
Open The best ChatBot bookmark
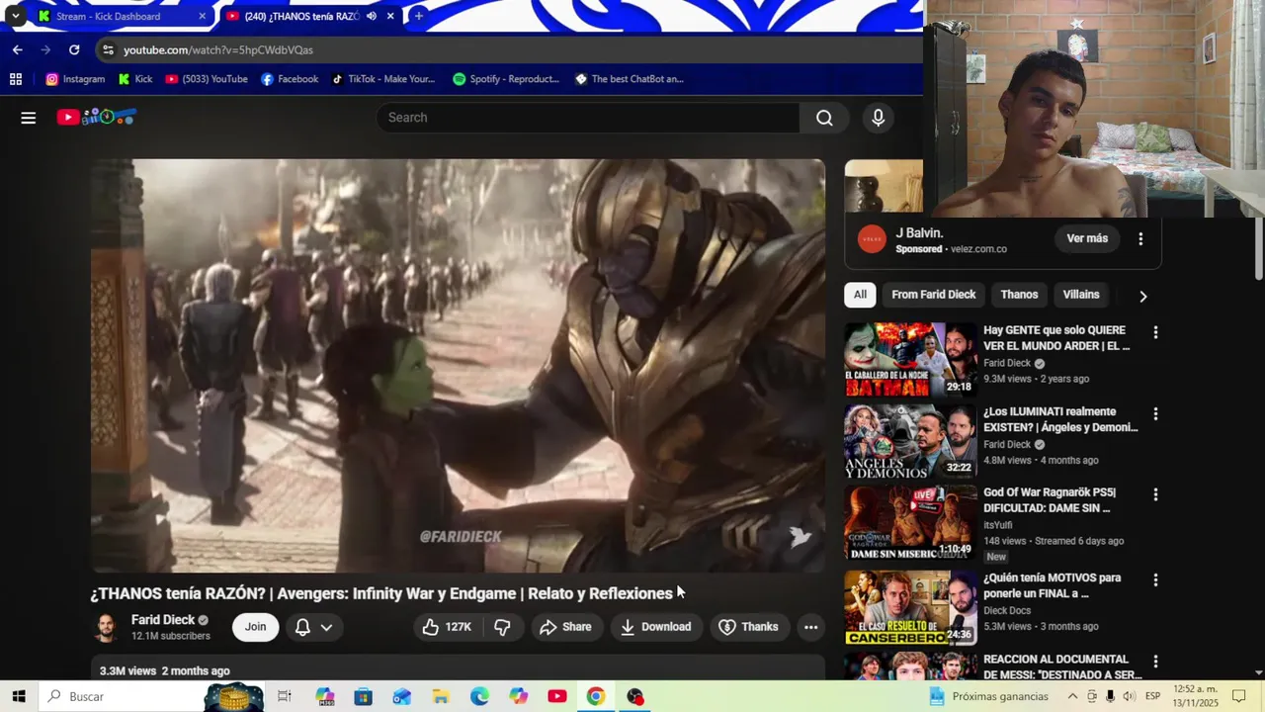(x=630, y=79)
